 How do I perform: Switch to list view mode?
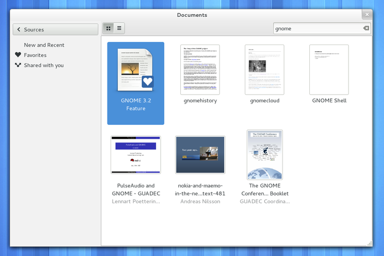coord(119,29)
